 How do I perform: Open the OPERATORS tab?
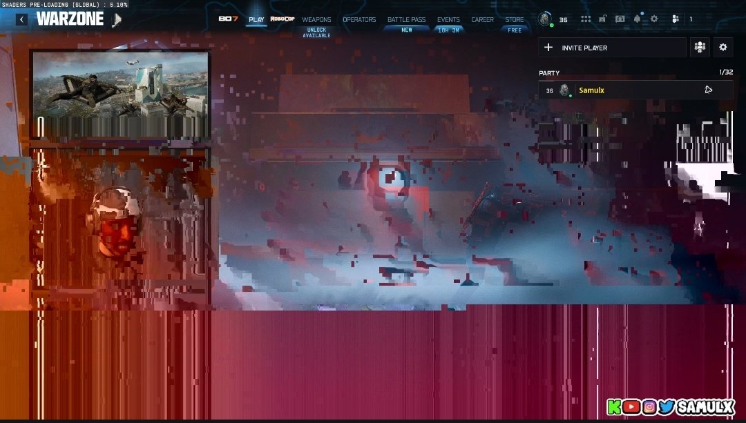(x=359, y=19)
